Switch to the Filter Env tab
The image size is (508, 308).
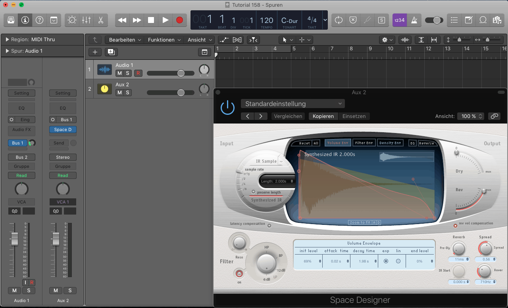pyautogui.click(x=364, y=143)
